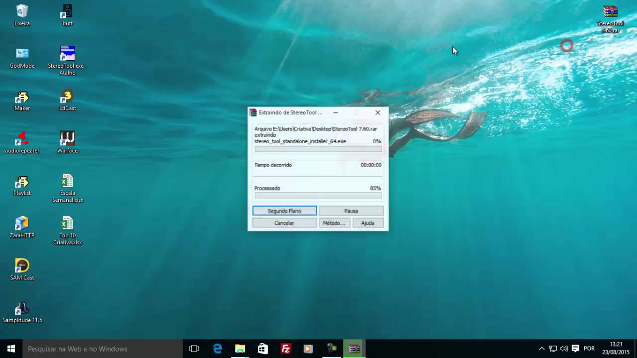Open the media player taskbar icon
The image size is (637, 358).
(308, 349)
